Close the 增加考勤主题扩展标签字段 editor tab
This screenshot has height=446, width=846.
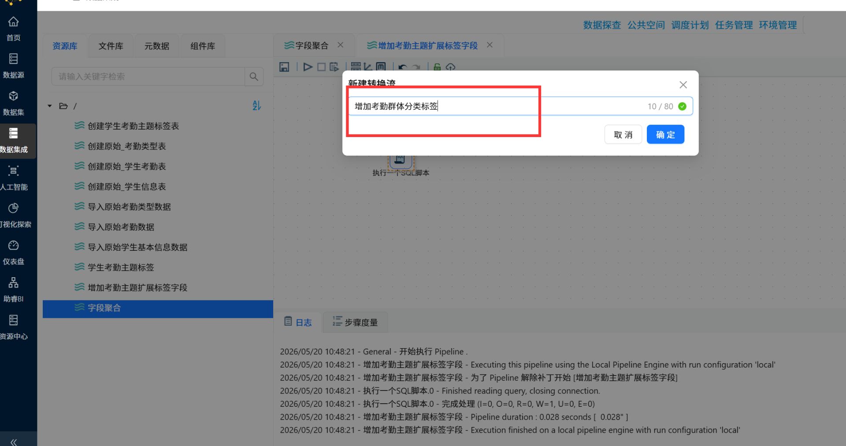pyautogui.click(x=490, y=45)
